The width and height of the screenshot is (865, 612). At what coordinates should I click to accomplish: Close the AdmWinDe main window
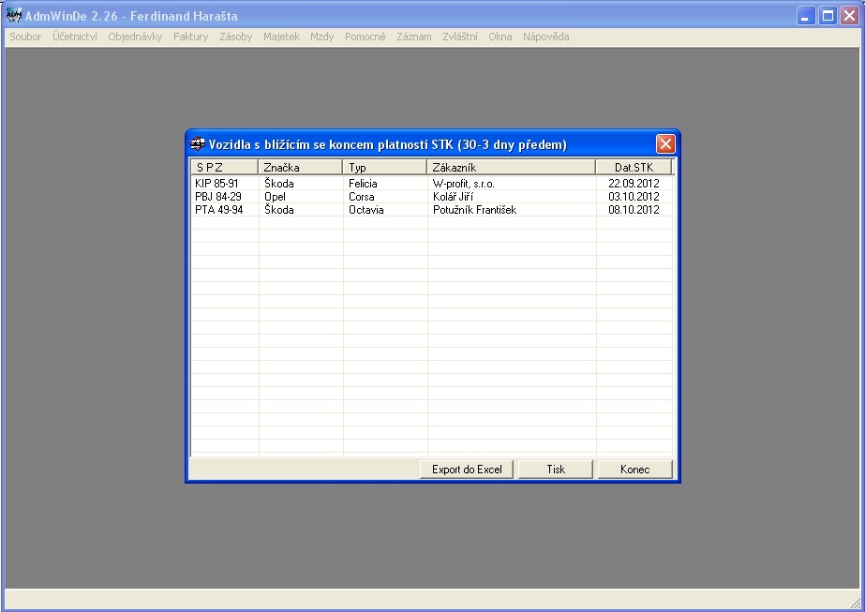(x=850, y=15)
